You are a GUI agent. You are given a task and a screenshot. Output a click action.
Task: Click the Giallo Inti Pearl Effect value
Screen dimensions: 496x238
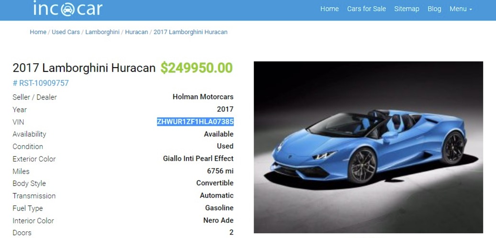(198, 159)
